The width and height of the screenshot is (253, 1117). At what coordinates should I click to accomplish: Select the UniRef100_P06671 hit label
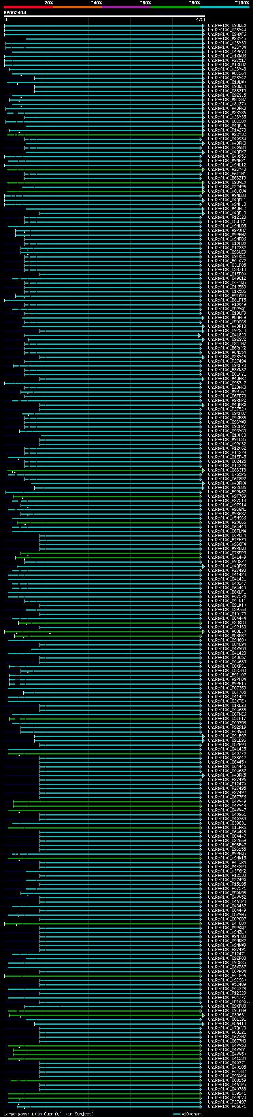(x=227, y=1107)
